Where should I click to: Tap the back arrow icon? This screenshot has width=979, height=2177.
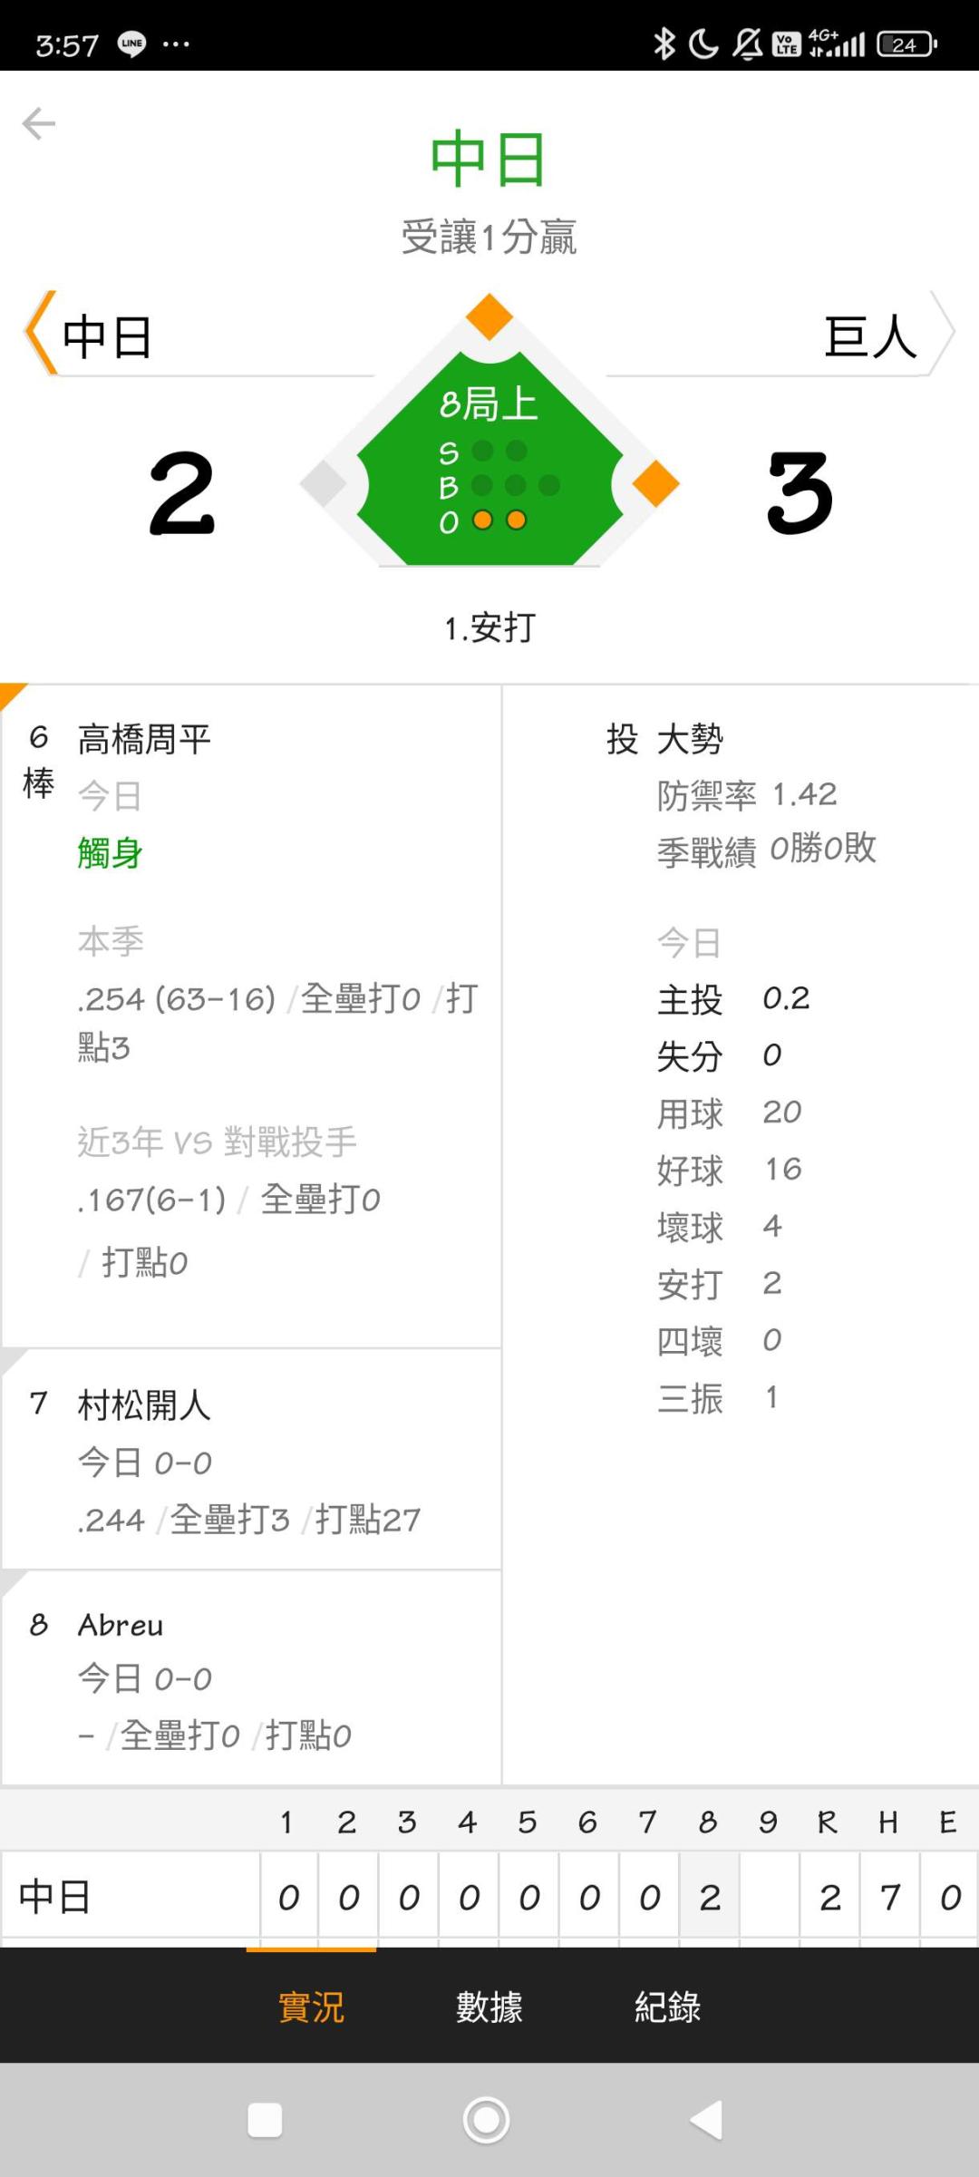(39, 123)
